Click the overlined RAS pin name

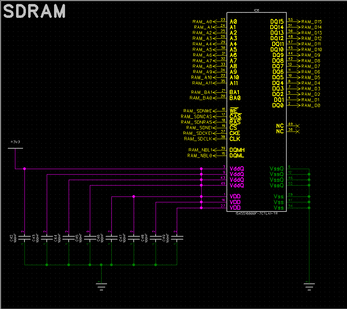235,122
